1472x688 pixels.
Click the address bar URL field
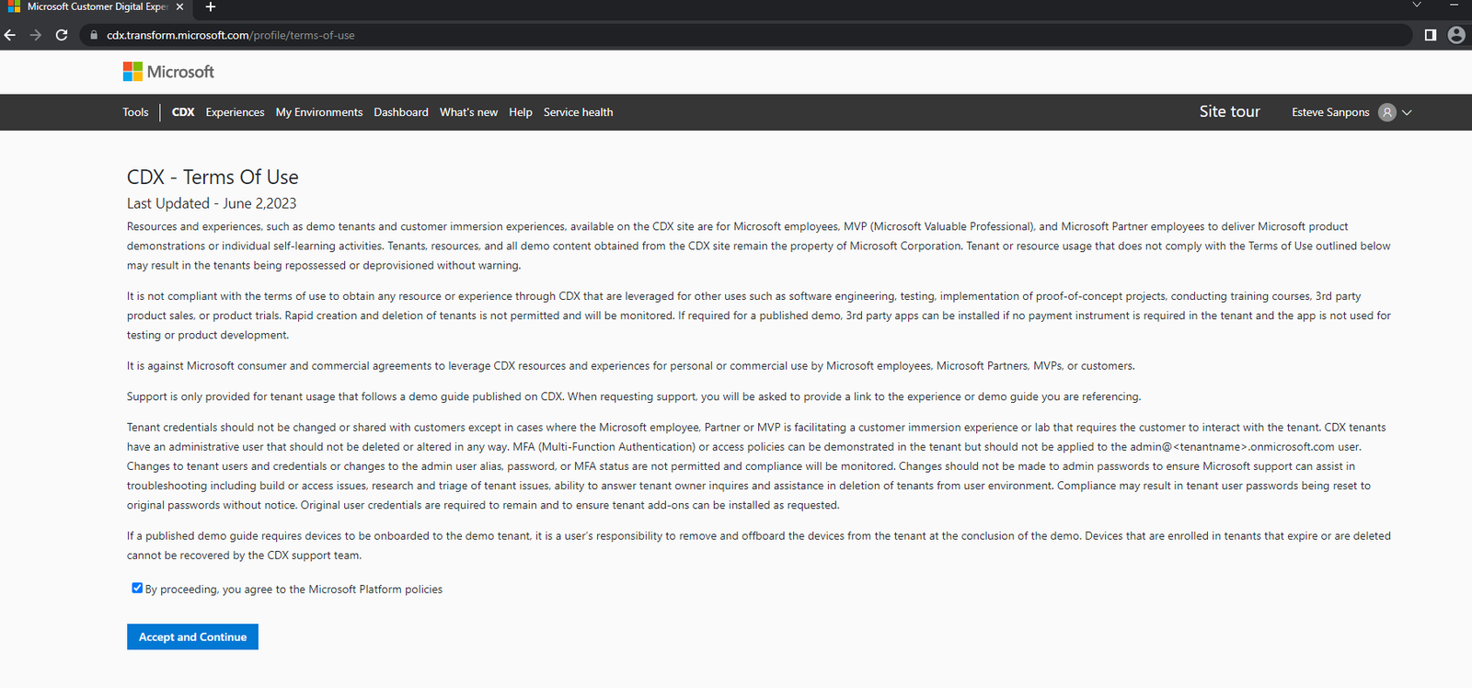coord(745,35)
